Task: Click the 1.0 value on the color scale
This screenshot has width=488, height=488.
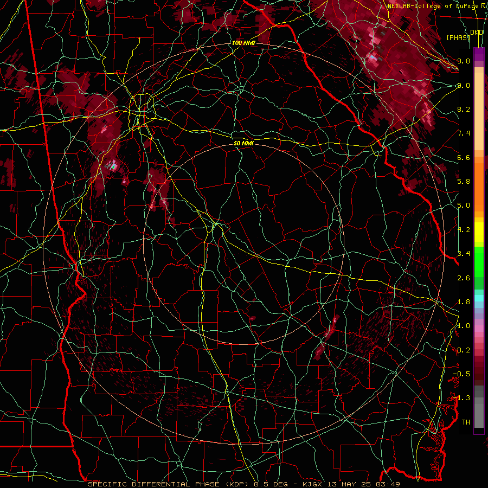Action: [464, 326]
